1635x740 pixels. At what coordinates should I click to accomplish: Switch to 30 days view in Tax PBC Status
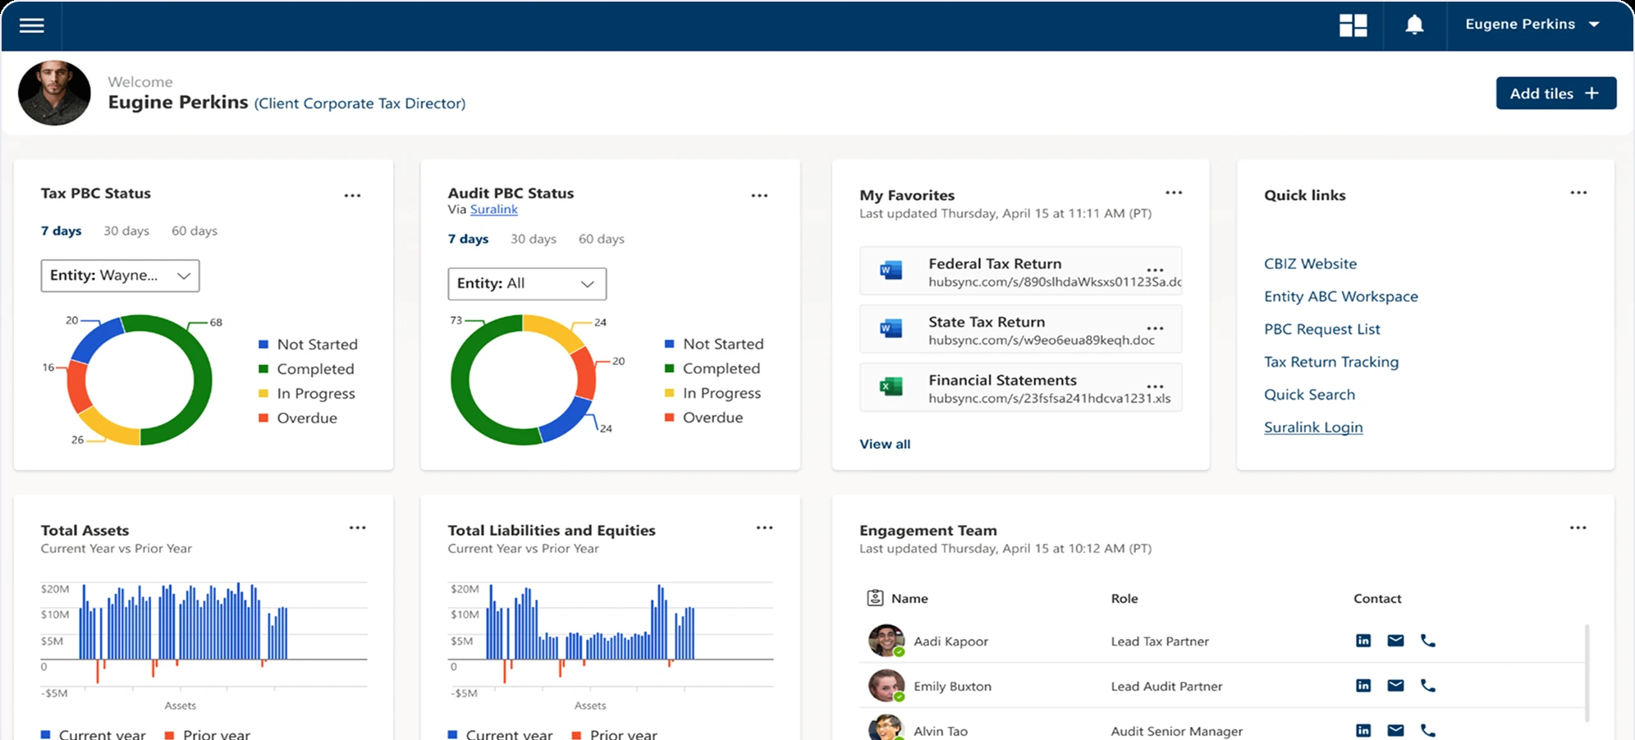tap(126, 231)
